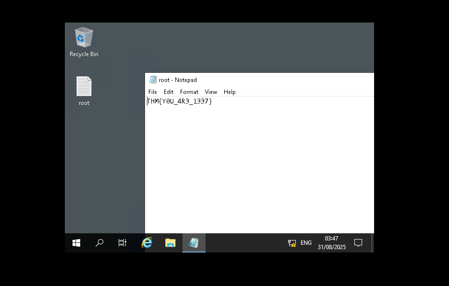Click the active Notepad taskbar button

[194, 243]
